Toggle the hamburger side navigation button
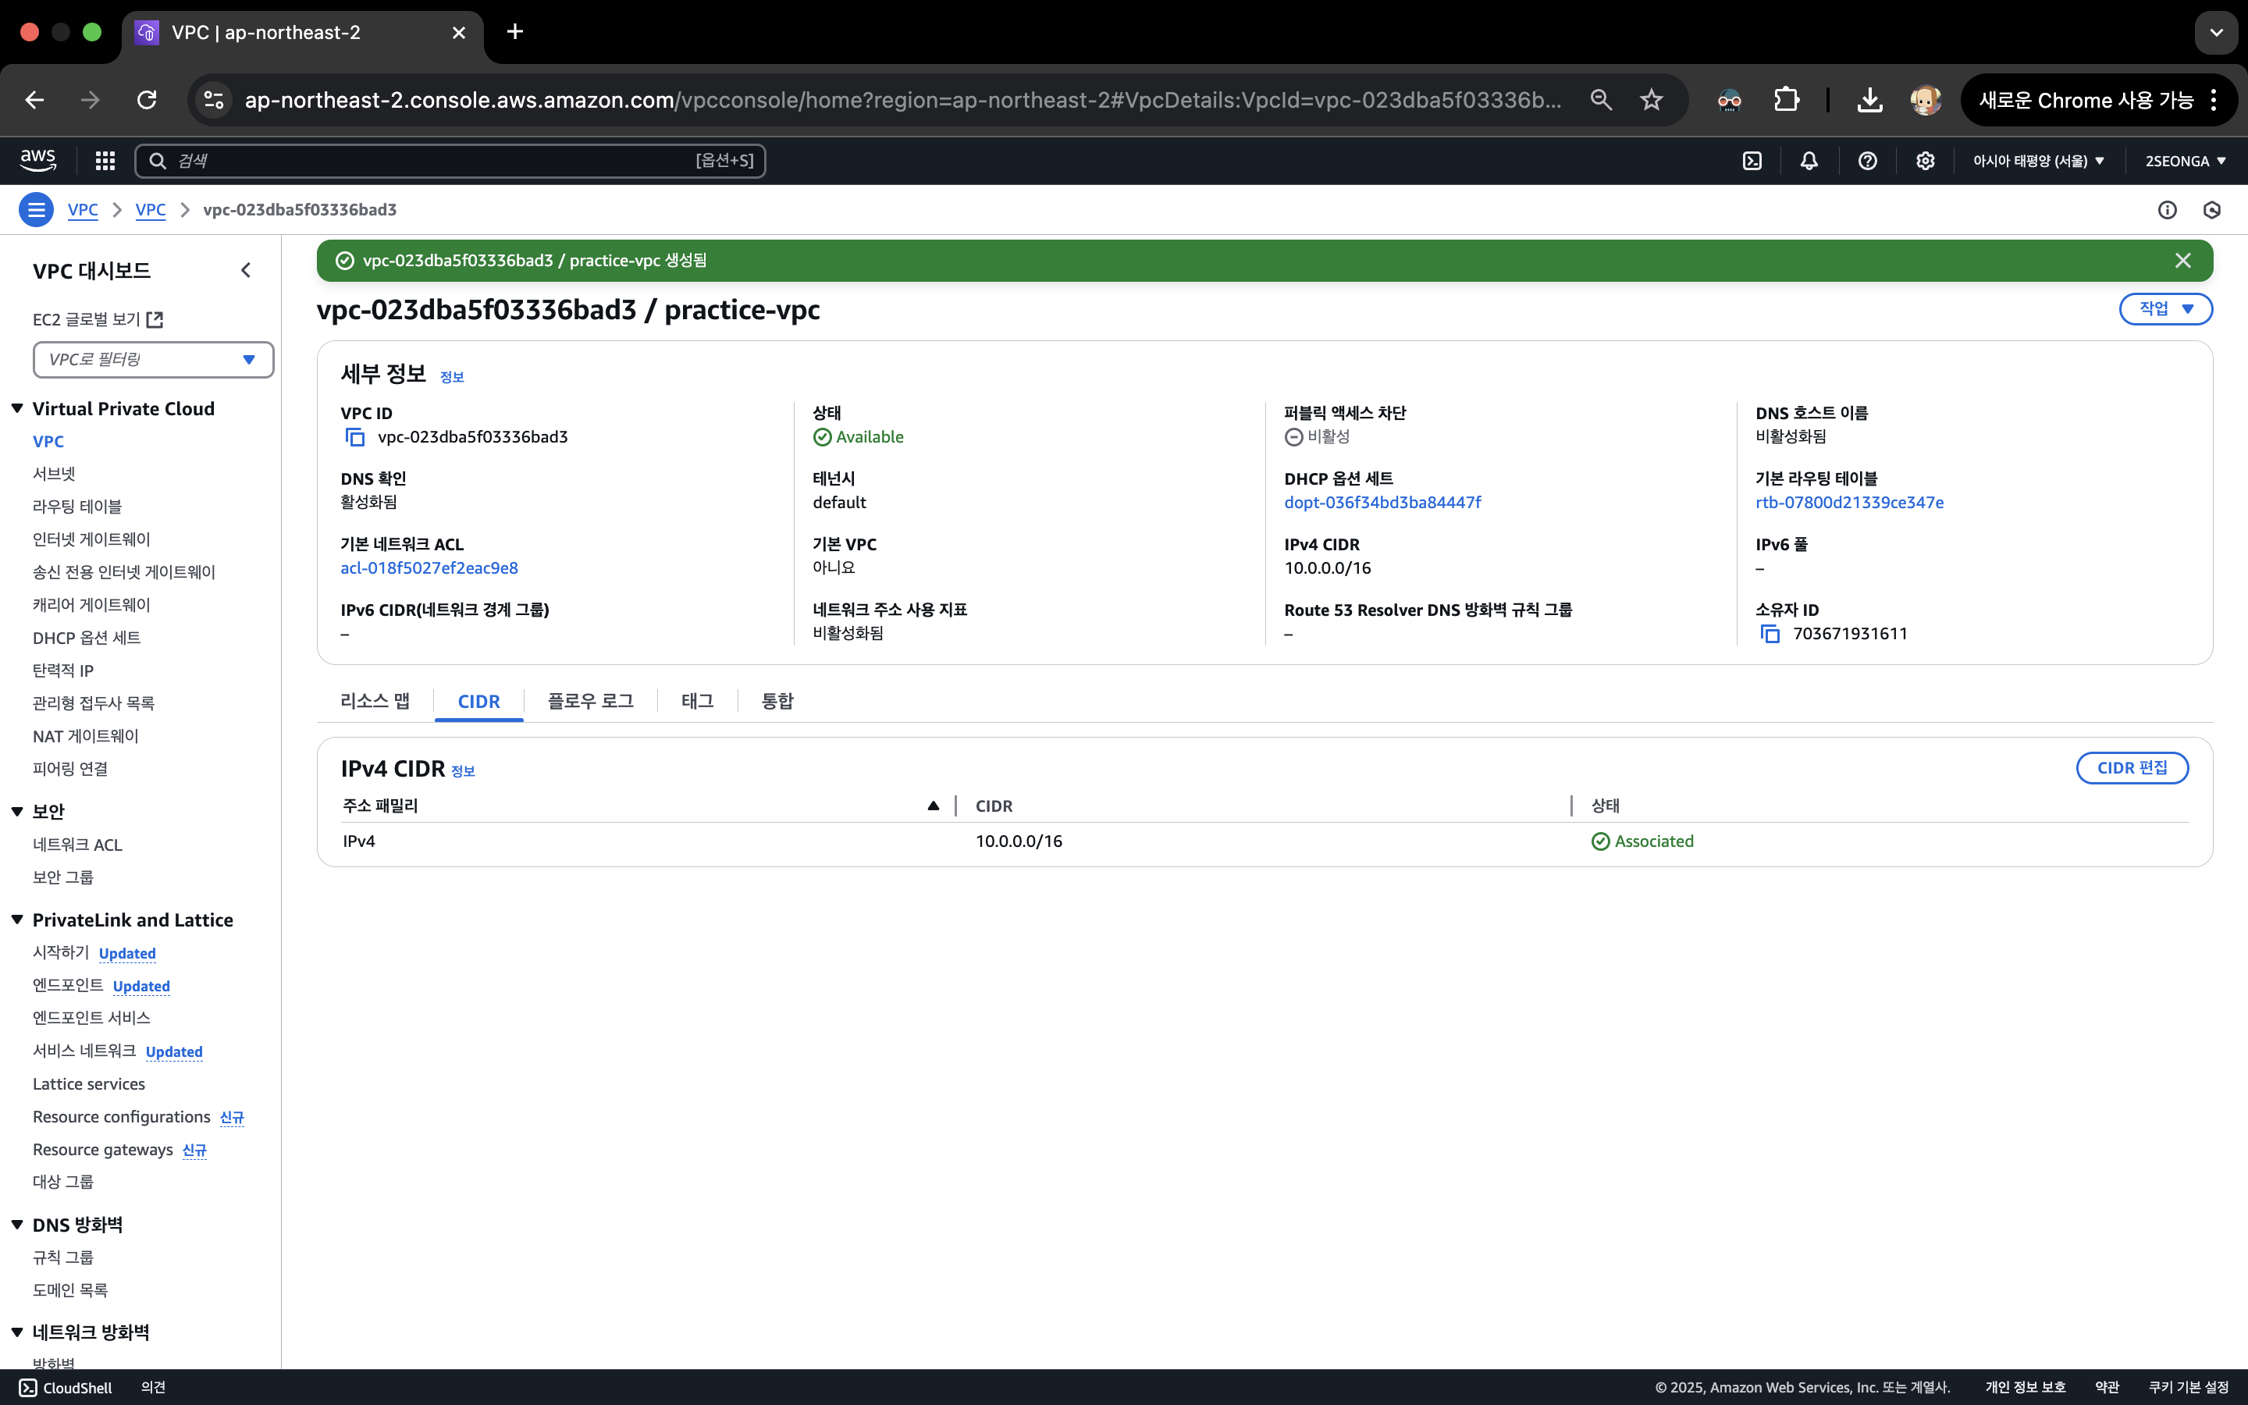 36,210
